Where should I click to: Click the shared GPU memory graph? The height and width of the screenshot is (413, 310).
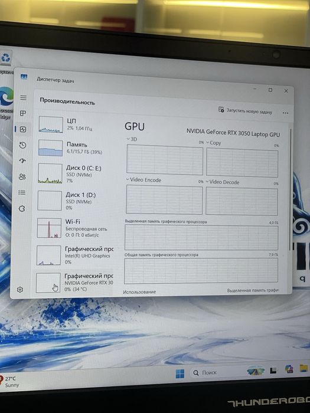point(201,270)
